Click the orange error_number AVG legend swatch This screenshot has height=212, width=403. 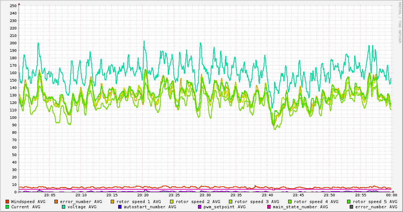point(56,202)
